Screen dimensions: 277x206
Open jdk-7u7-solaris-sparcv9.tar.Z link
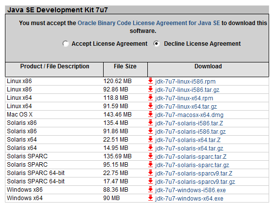coord(194,173)
